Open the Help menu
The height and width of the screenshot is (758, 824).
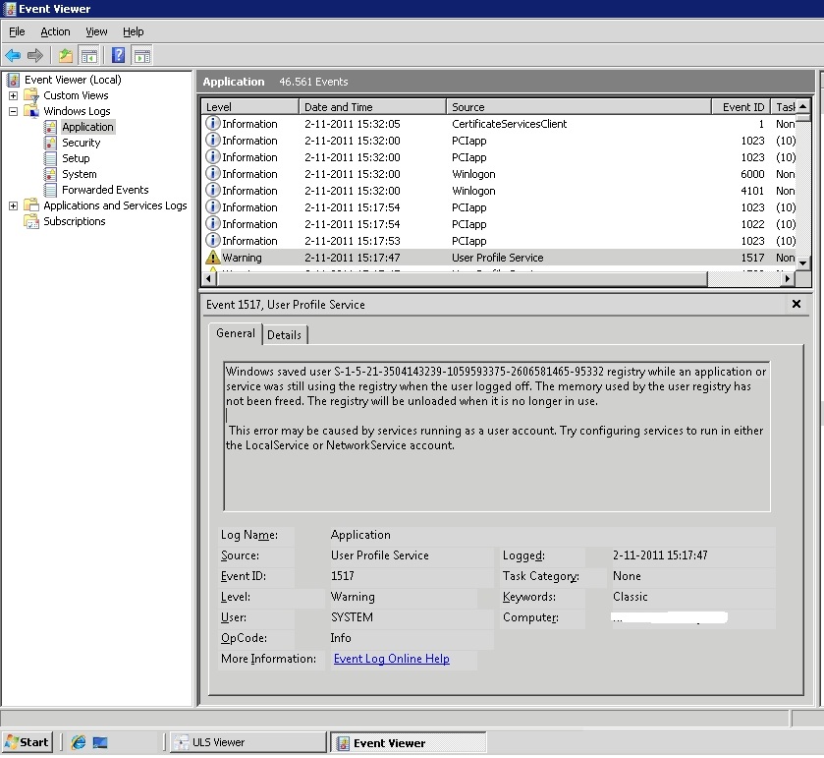coord(133,31)
